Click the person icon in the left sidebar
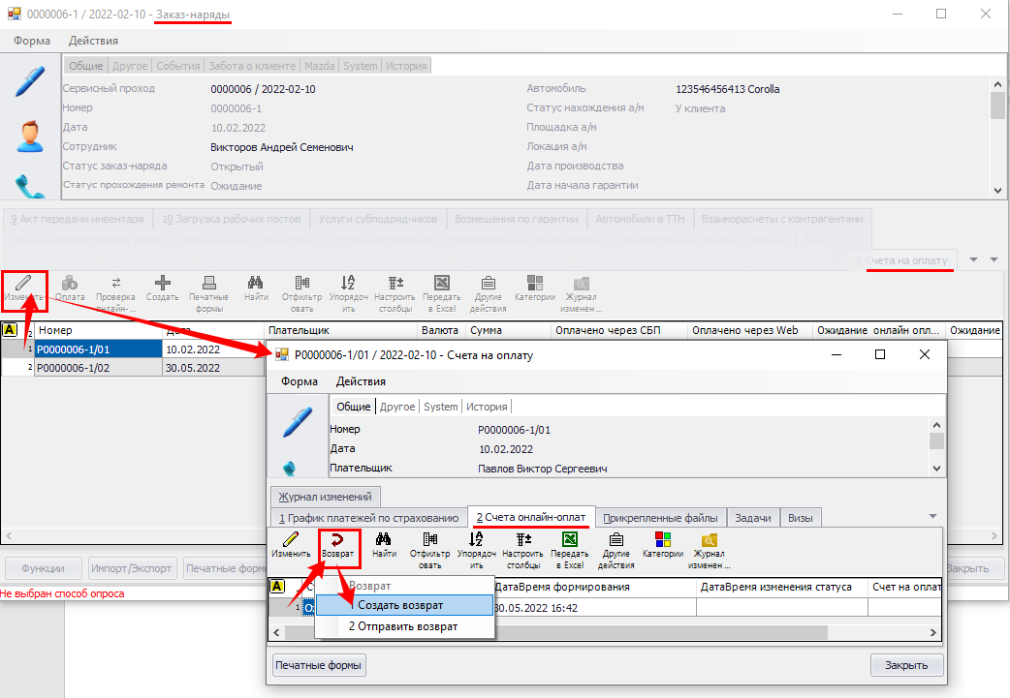This screenshot has width=1010, height=698. (30, 137)
